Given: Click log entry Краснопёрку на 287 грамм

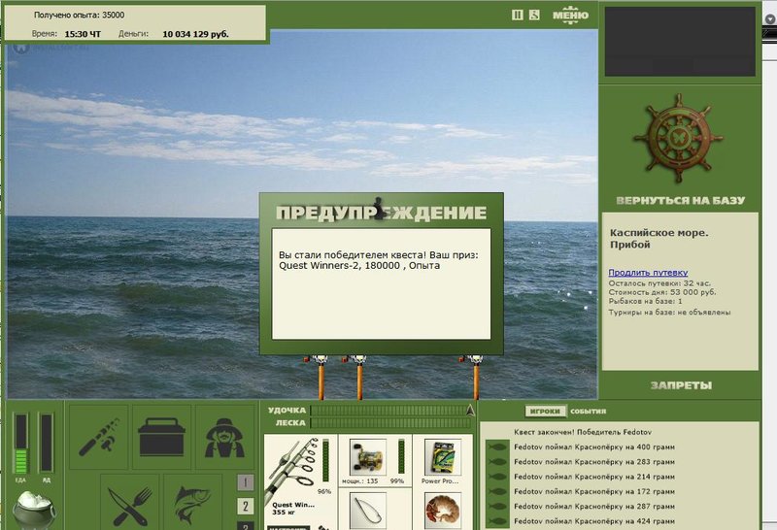Looking at the screenshot, I should (594, 507).
